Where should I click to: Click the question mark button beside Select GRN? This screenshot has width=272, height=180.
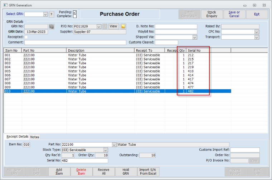(x=51, y=14)
